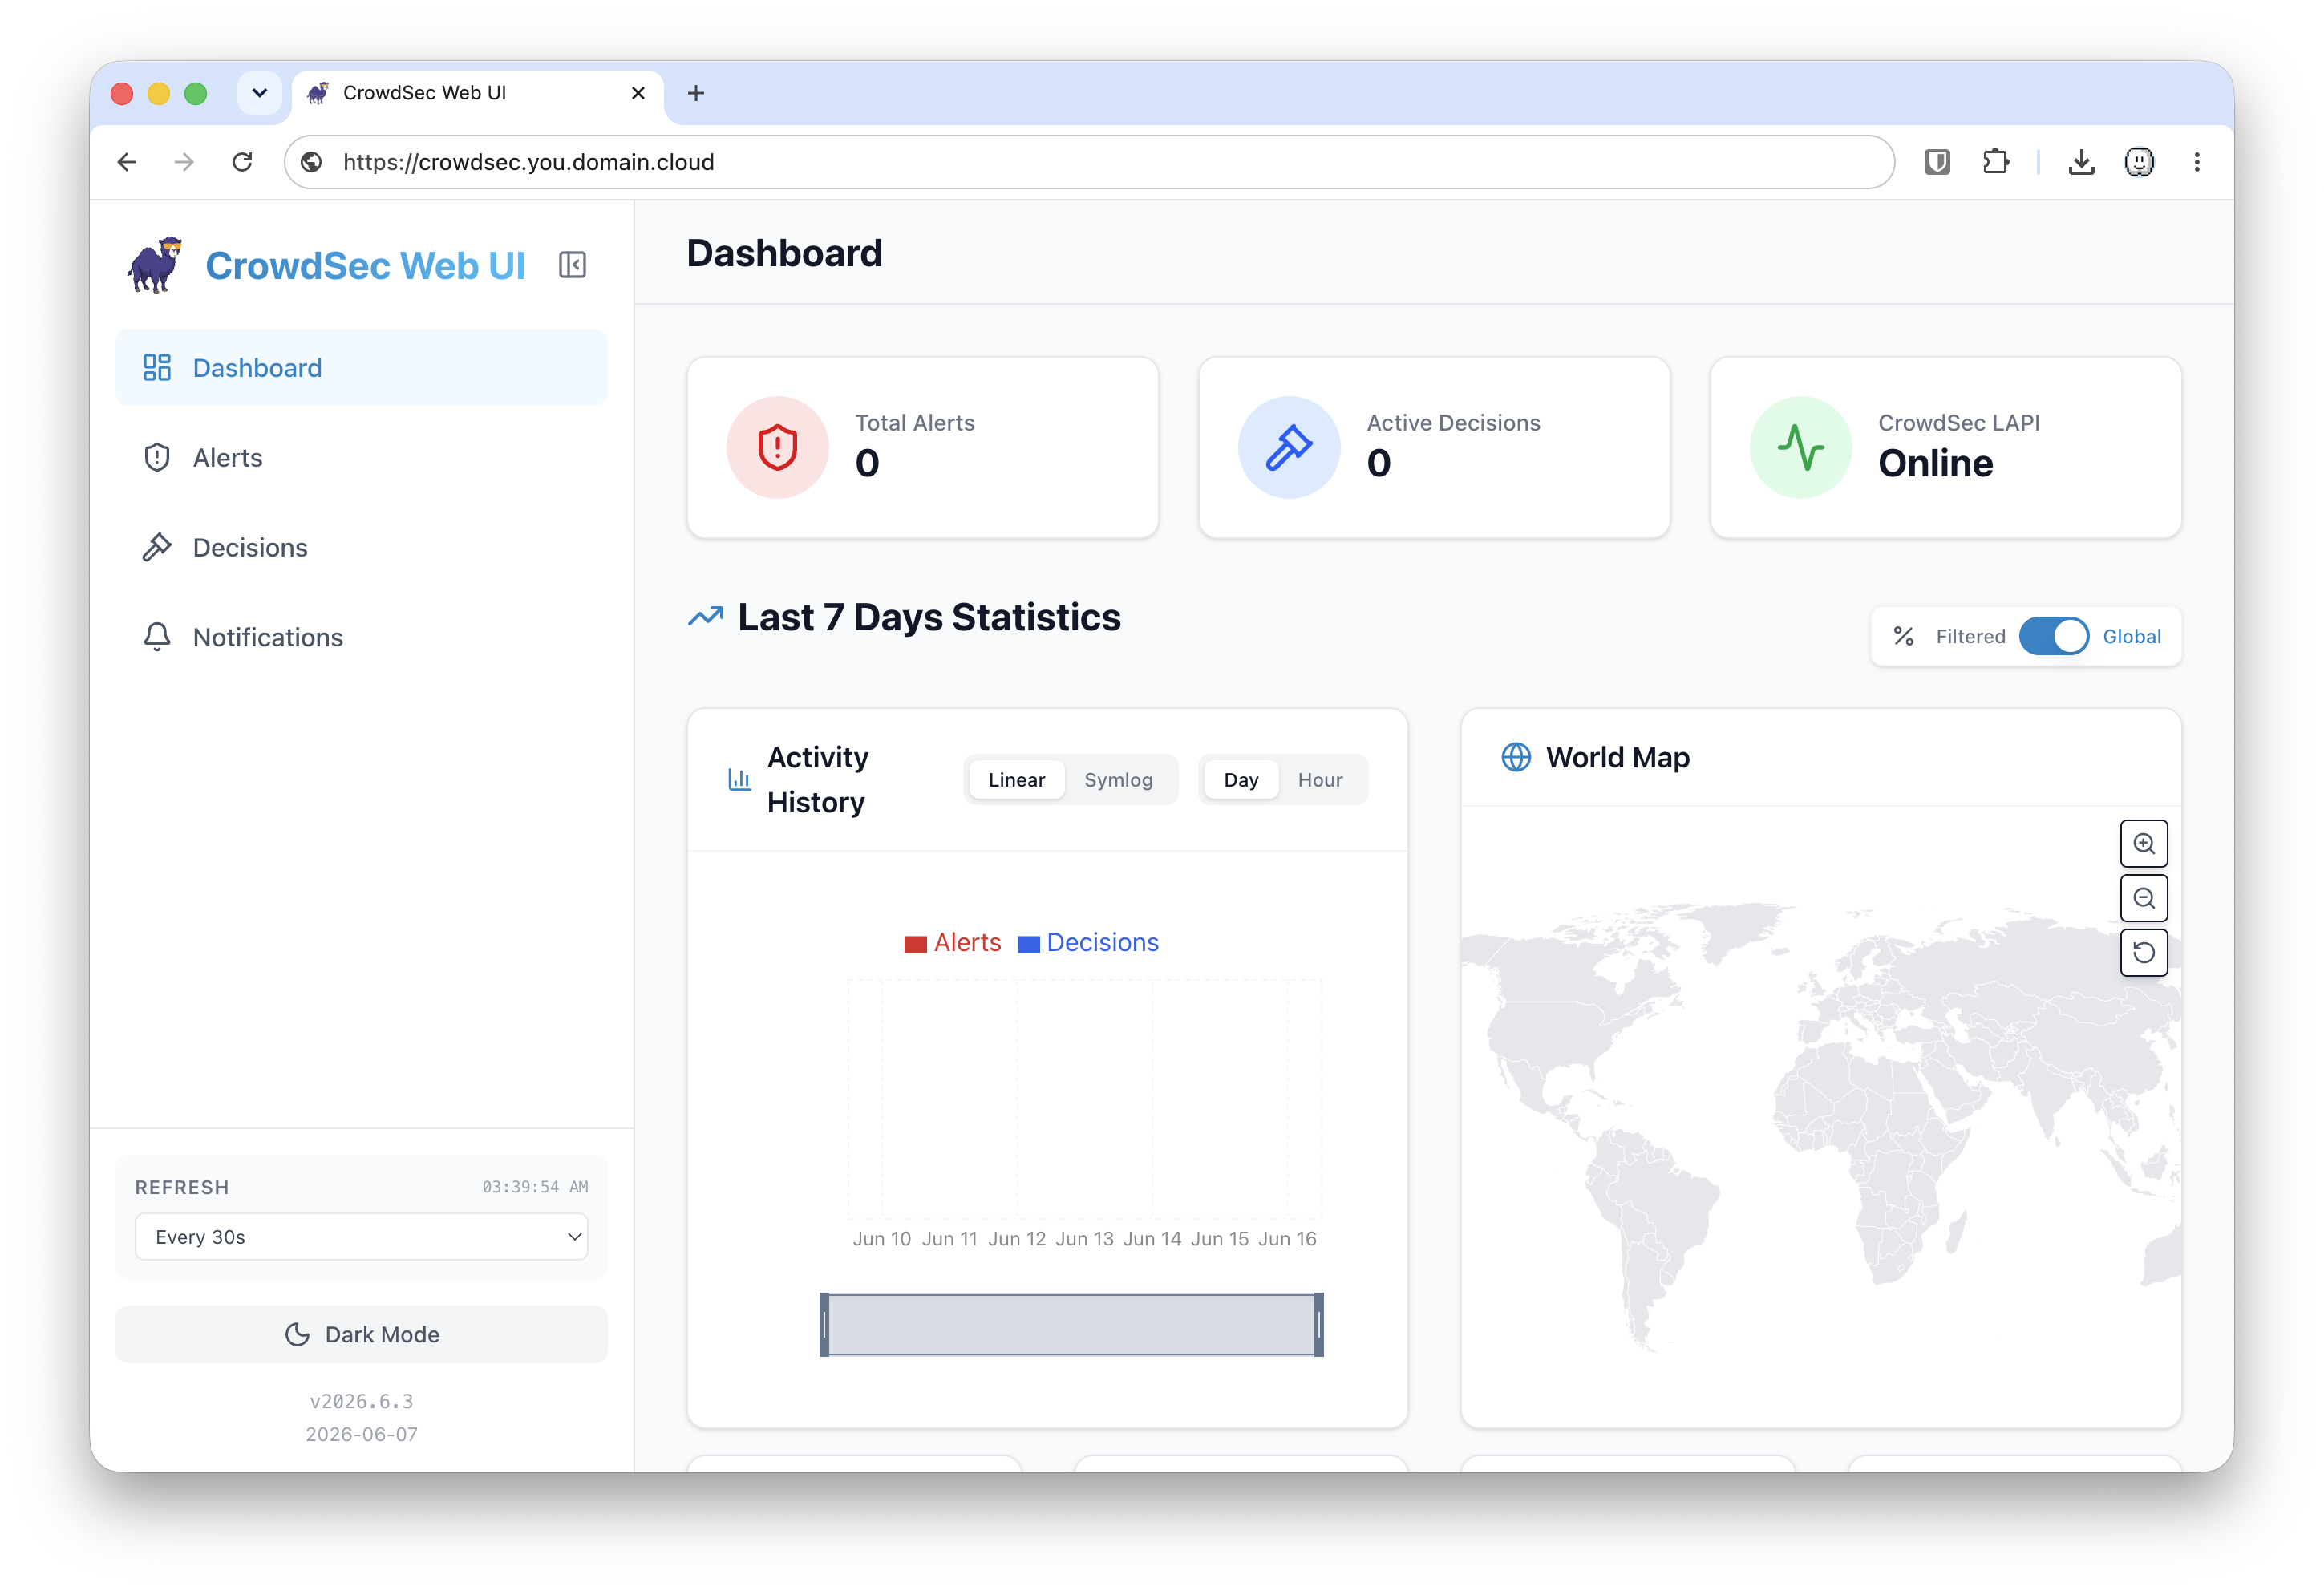Reload the page with refresh icon
Viewport: 2324px width, 1591px height.
point(242,162)
